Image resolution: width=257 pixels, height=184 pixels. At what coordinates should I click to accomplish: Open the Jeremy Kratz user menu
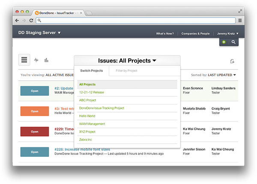pyautogui.click(x=228, y=33)
